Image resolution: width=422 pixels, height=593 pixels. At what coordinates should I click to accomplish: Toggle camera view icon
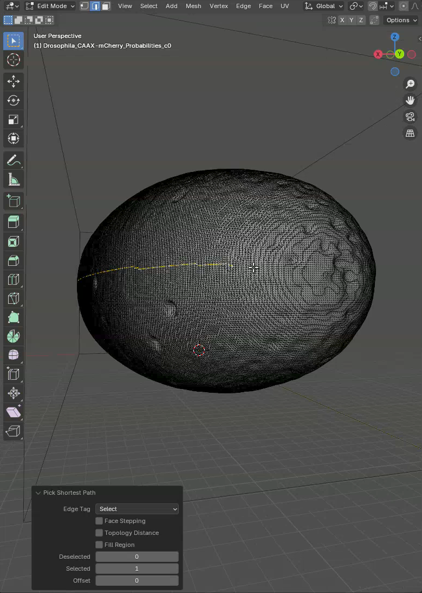coord(410,117)
